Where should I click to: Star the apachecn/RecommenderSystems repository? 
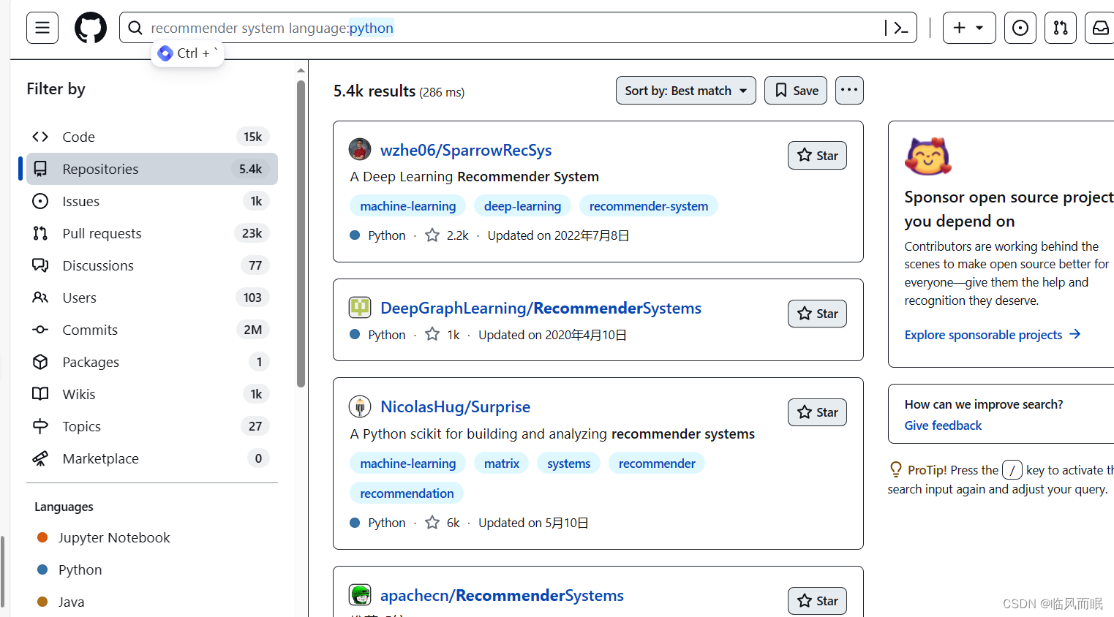coord(817,601)
